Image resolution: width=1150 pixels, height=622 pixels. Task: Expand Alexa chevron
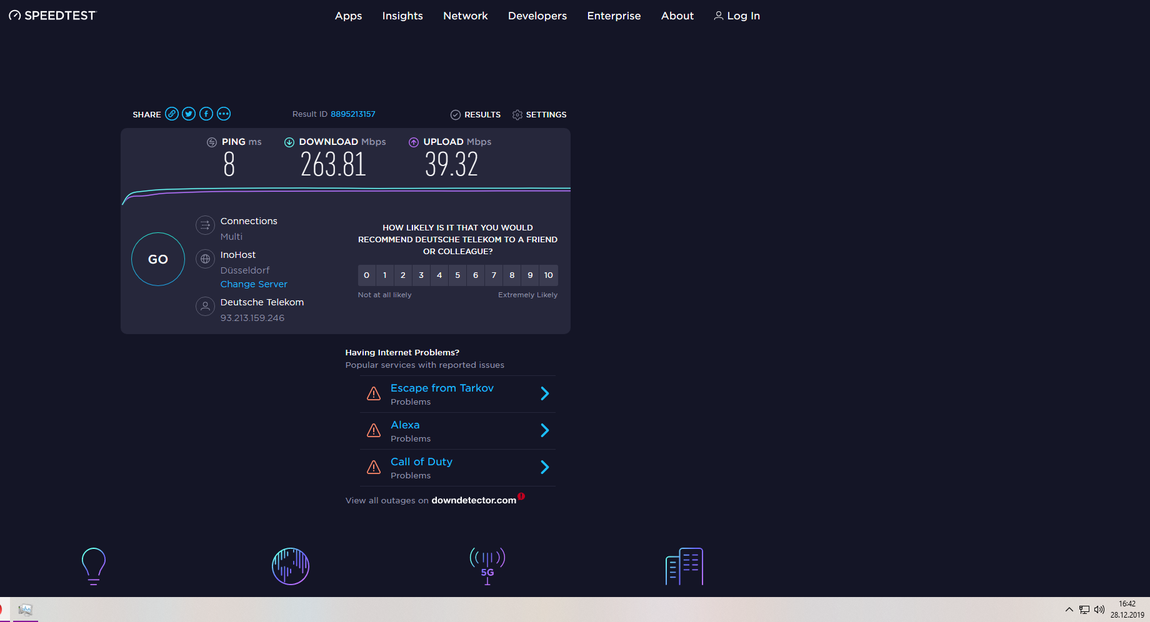point(545,430)
